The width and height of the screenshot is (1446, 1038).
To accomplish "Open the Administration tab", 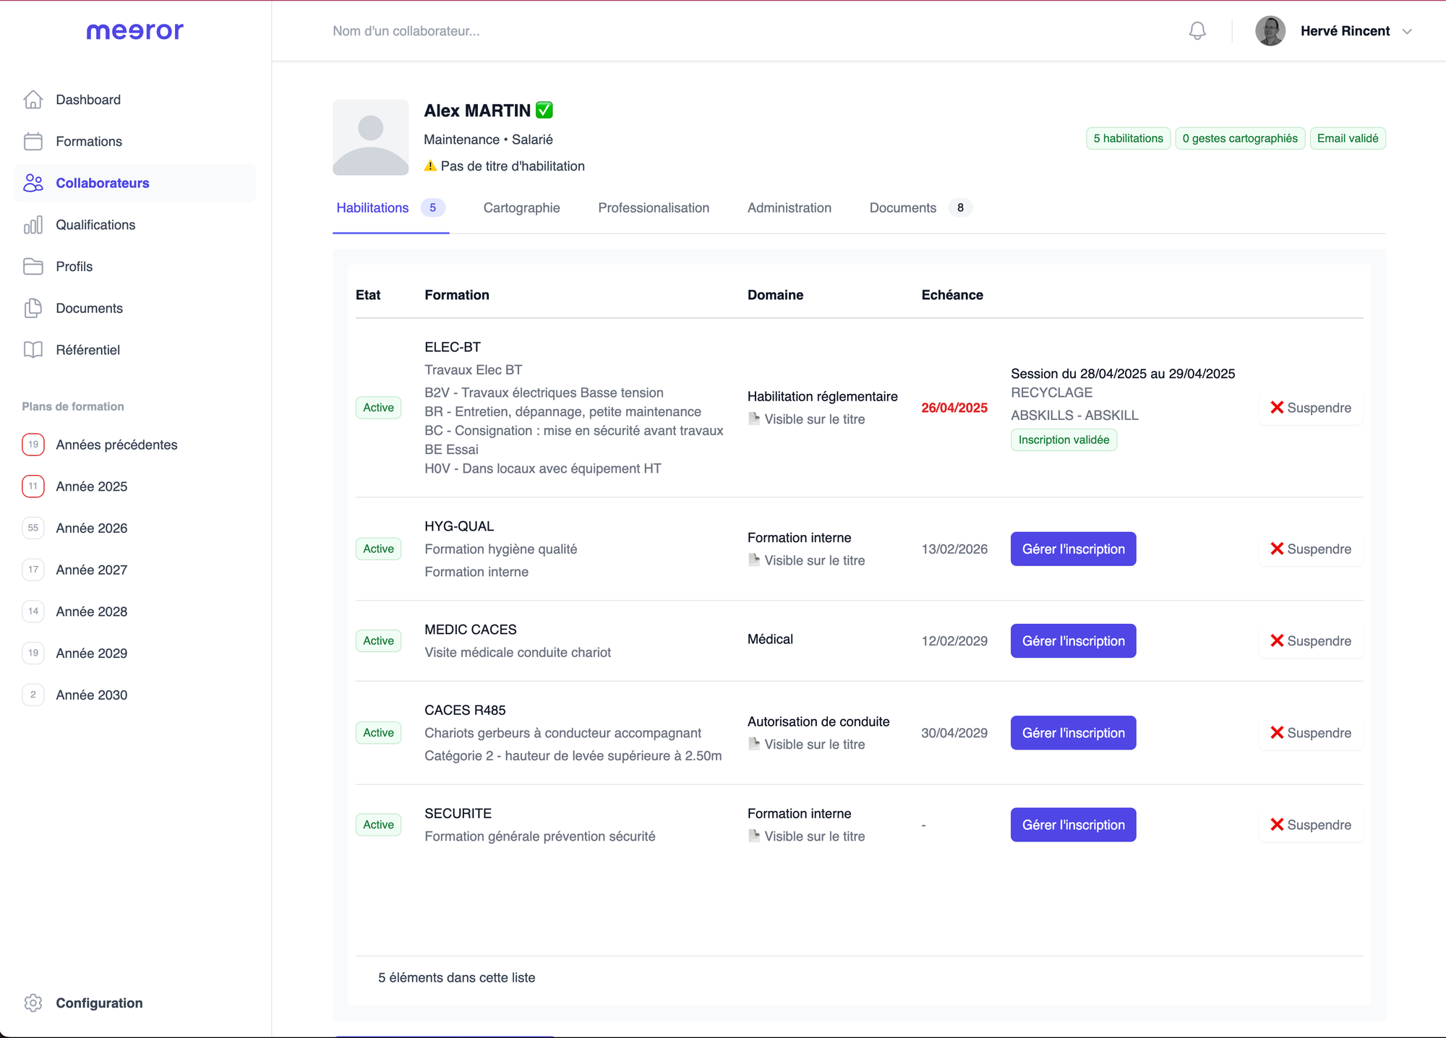I will tap(789, 208).
